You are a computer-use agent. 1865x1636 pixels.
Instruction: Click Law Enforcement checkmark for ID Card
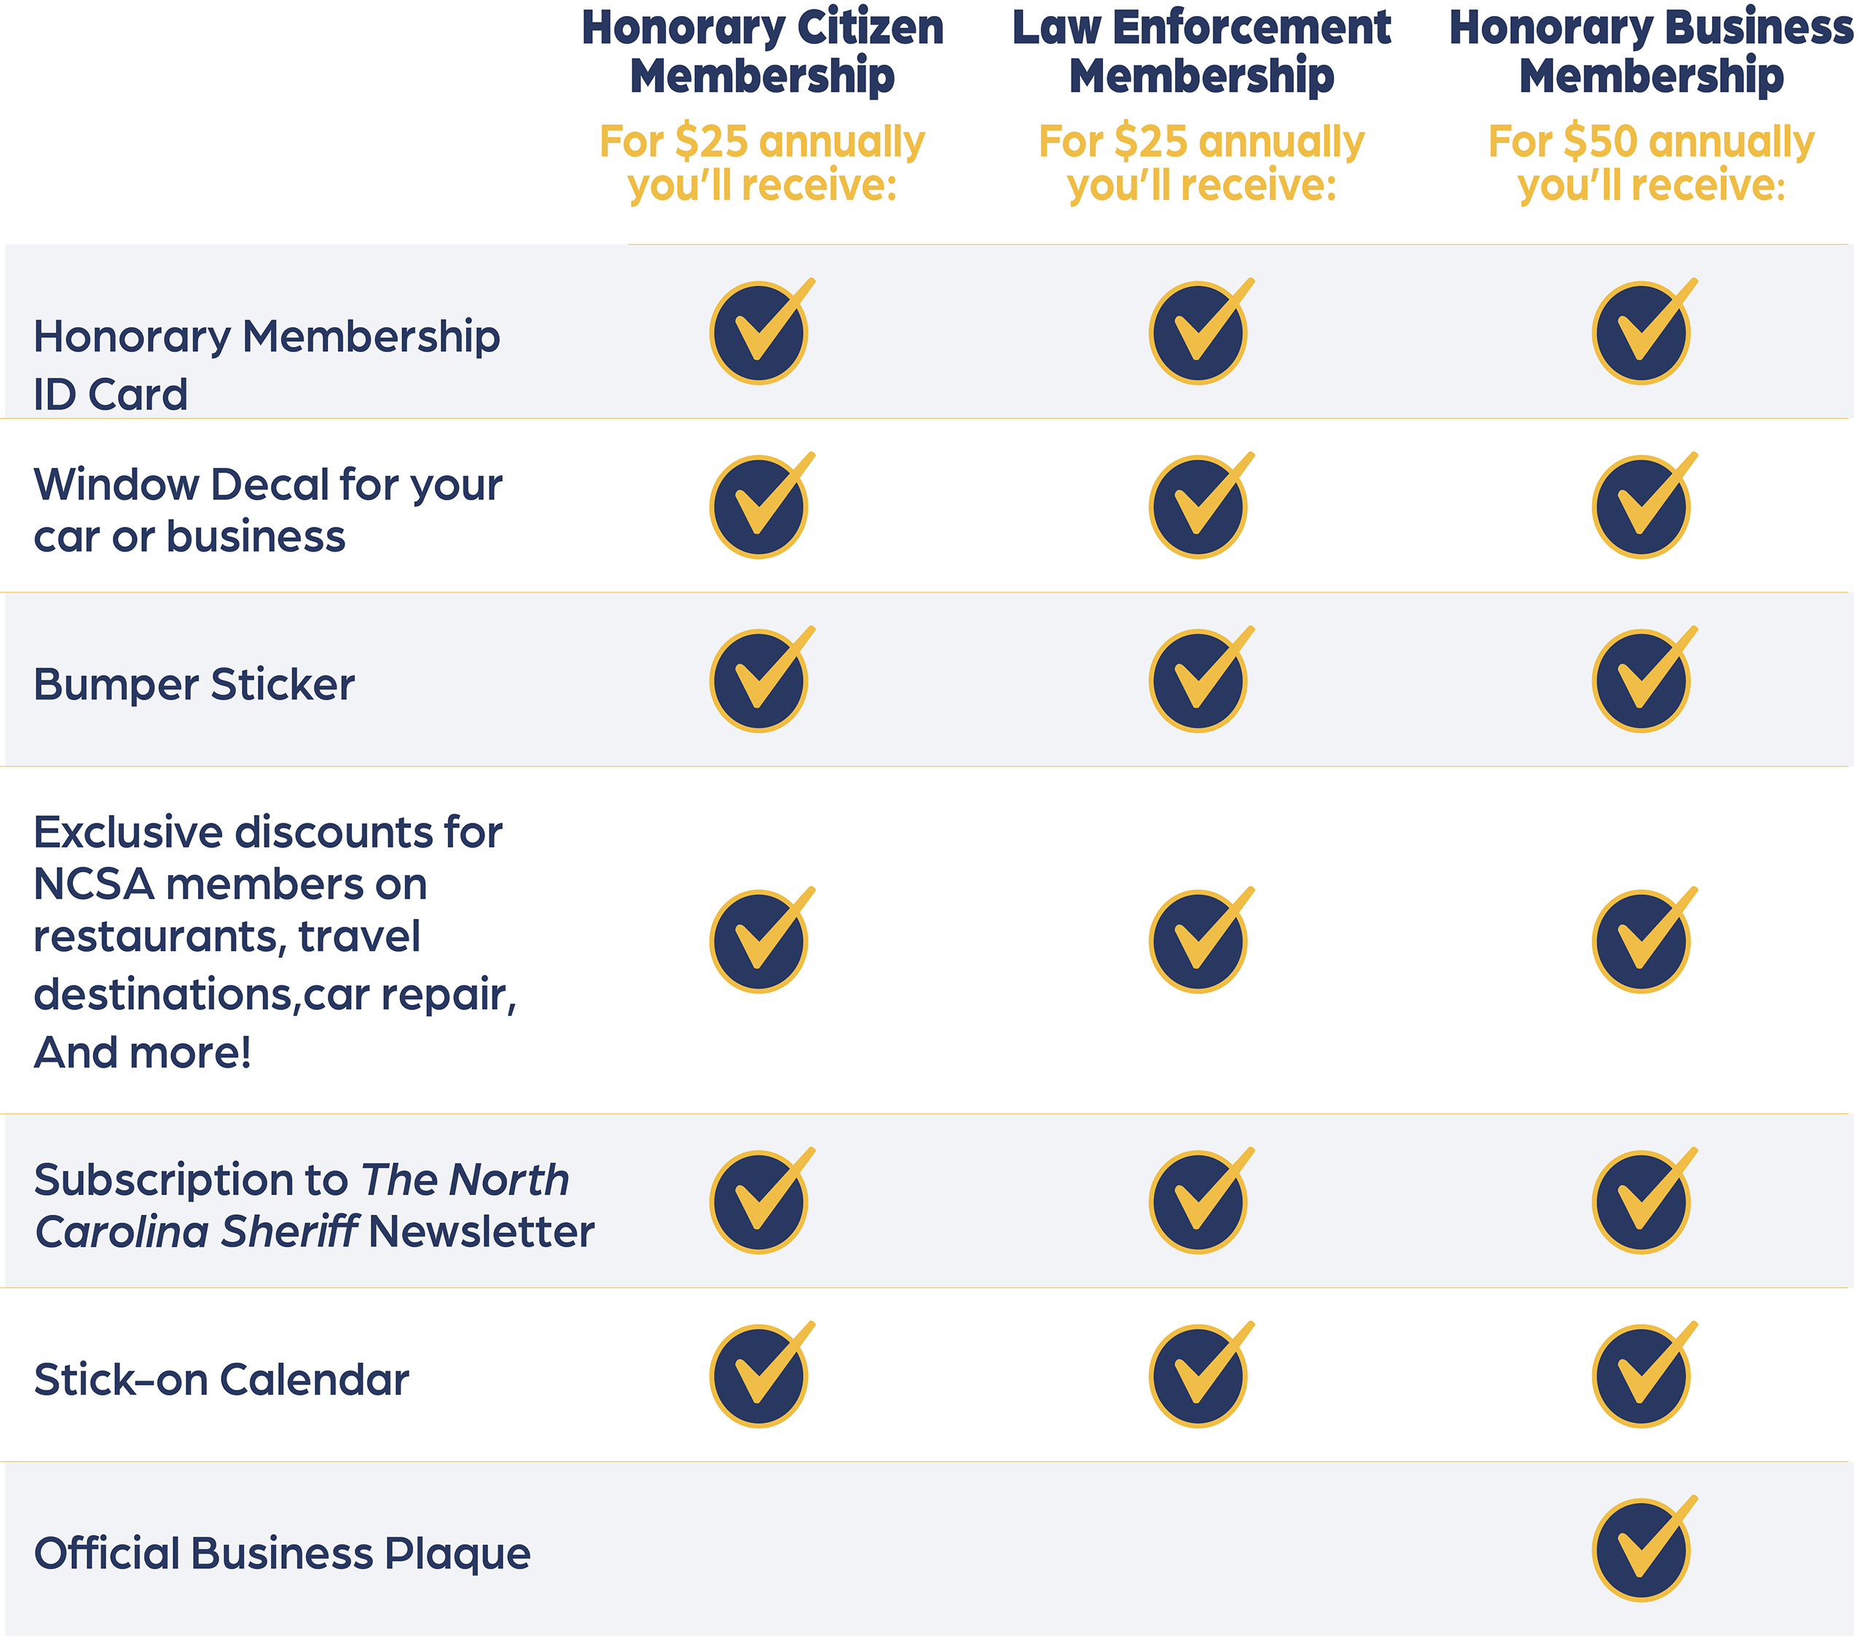(x=1201, y=332)
